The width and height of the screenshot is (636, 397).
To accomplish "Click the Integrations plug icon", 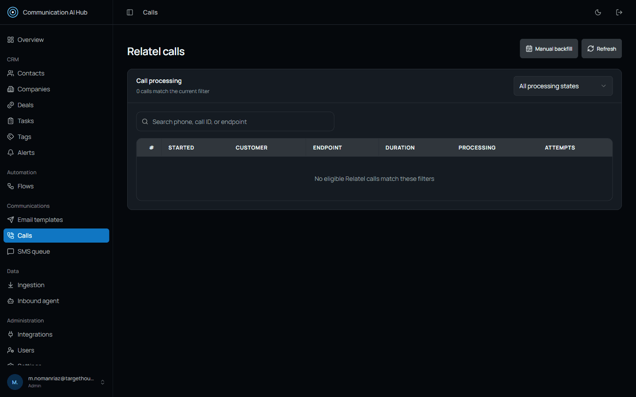I will [x=11, y=334].
